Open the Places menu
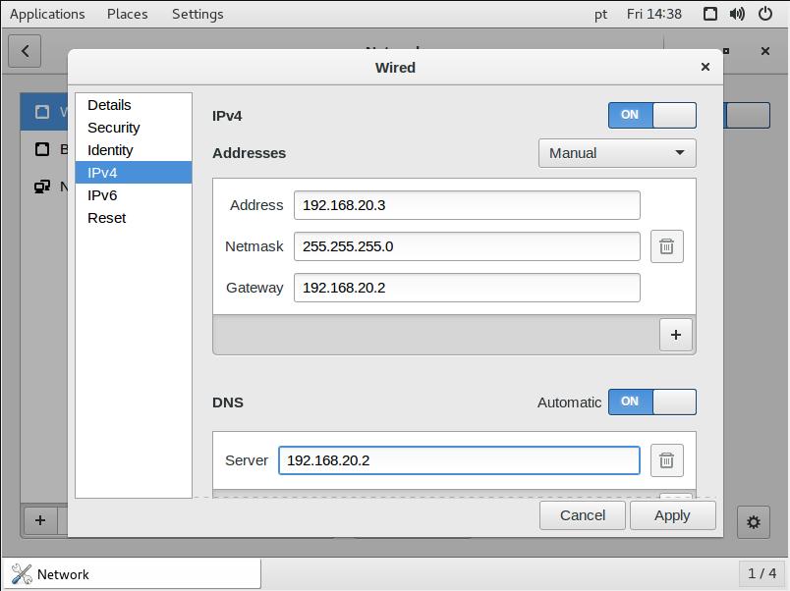Viewport: 790px width, 591px height. click(x=128, y=14)
